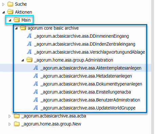Collapse the Main folder arrow
Screen dimensions: 155x134
click(x=10, y=20)
